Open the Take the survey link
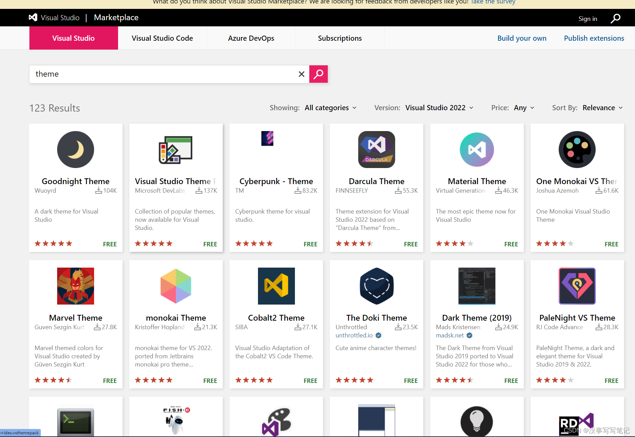The height and width of the screenshot is (437, 635). [x=493, y=2]
